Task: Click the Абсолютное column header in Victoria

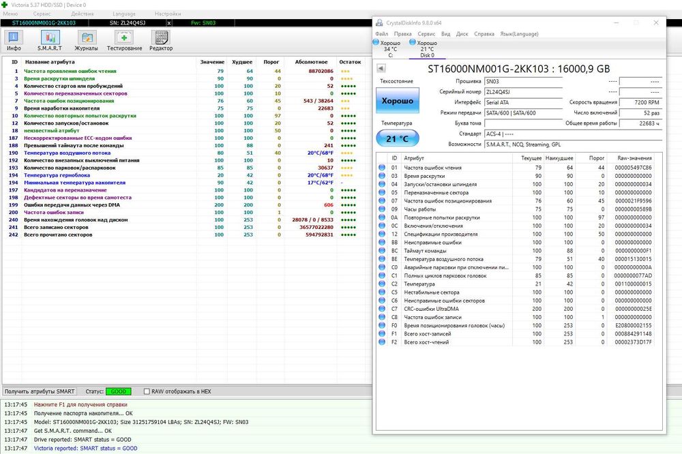Action: (311, 62)
